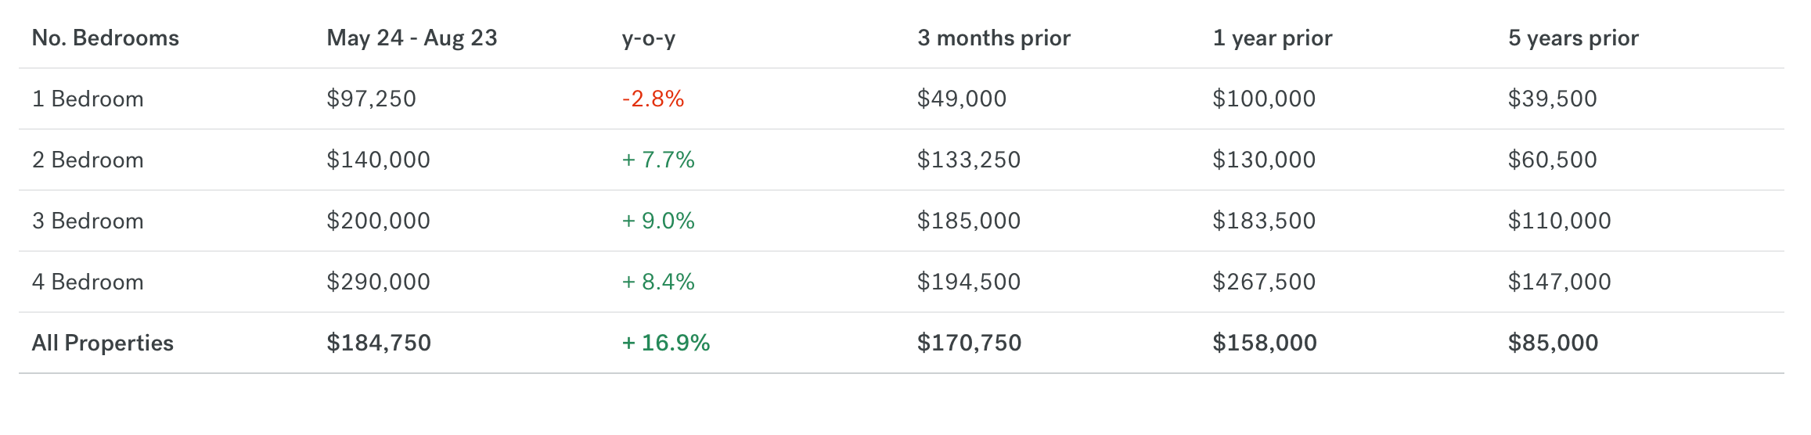Select the $85,000 five-years-prior total

(x=1553, y=343)
